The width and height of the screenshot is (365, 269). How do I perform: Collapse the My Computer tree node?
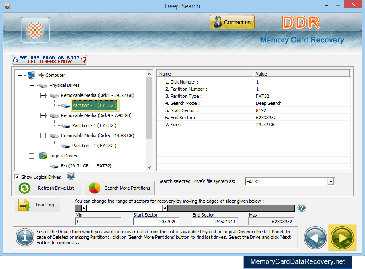tap(21, 75)
